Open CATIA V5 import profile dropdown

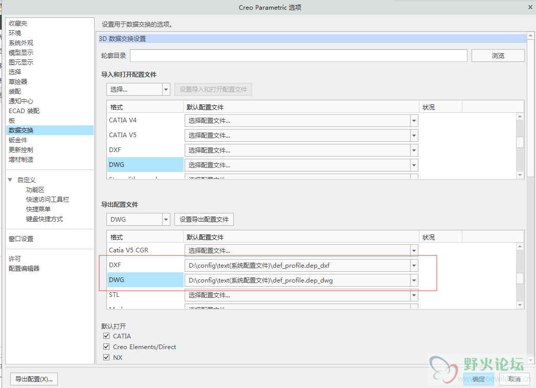click(414, 136)
